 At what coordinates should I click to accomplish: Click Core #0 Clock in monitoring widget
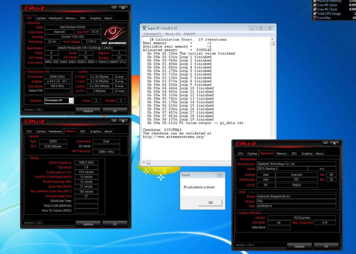point(327,5)
